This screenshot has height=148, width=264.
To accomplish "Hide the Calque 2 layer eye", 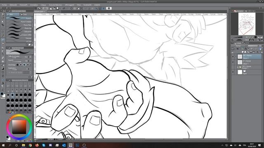I will [x=233, y=57].
